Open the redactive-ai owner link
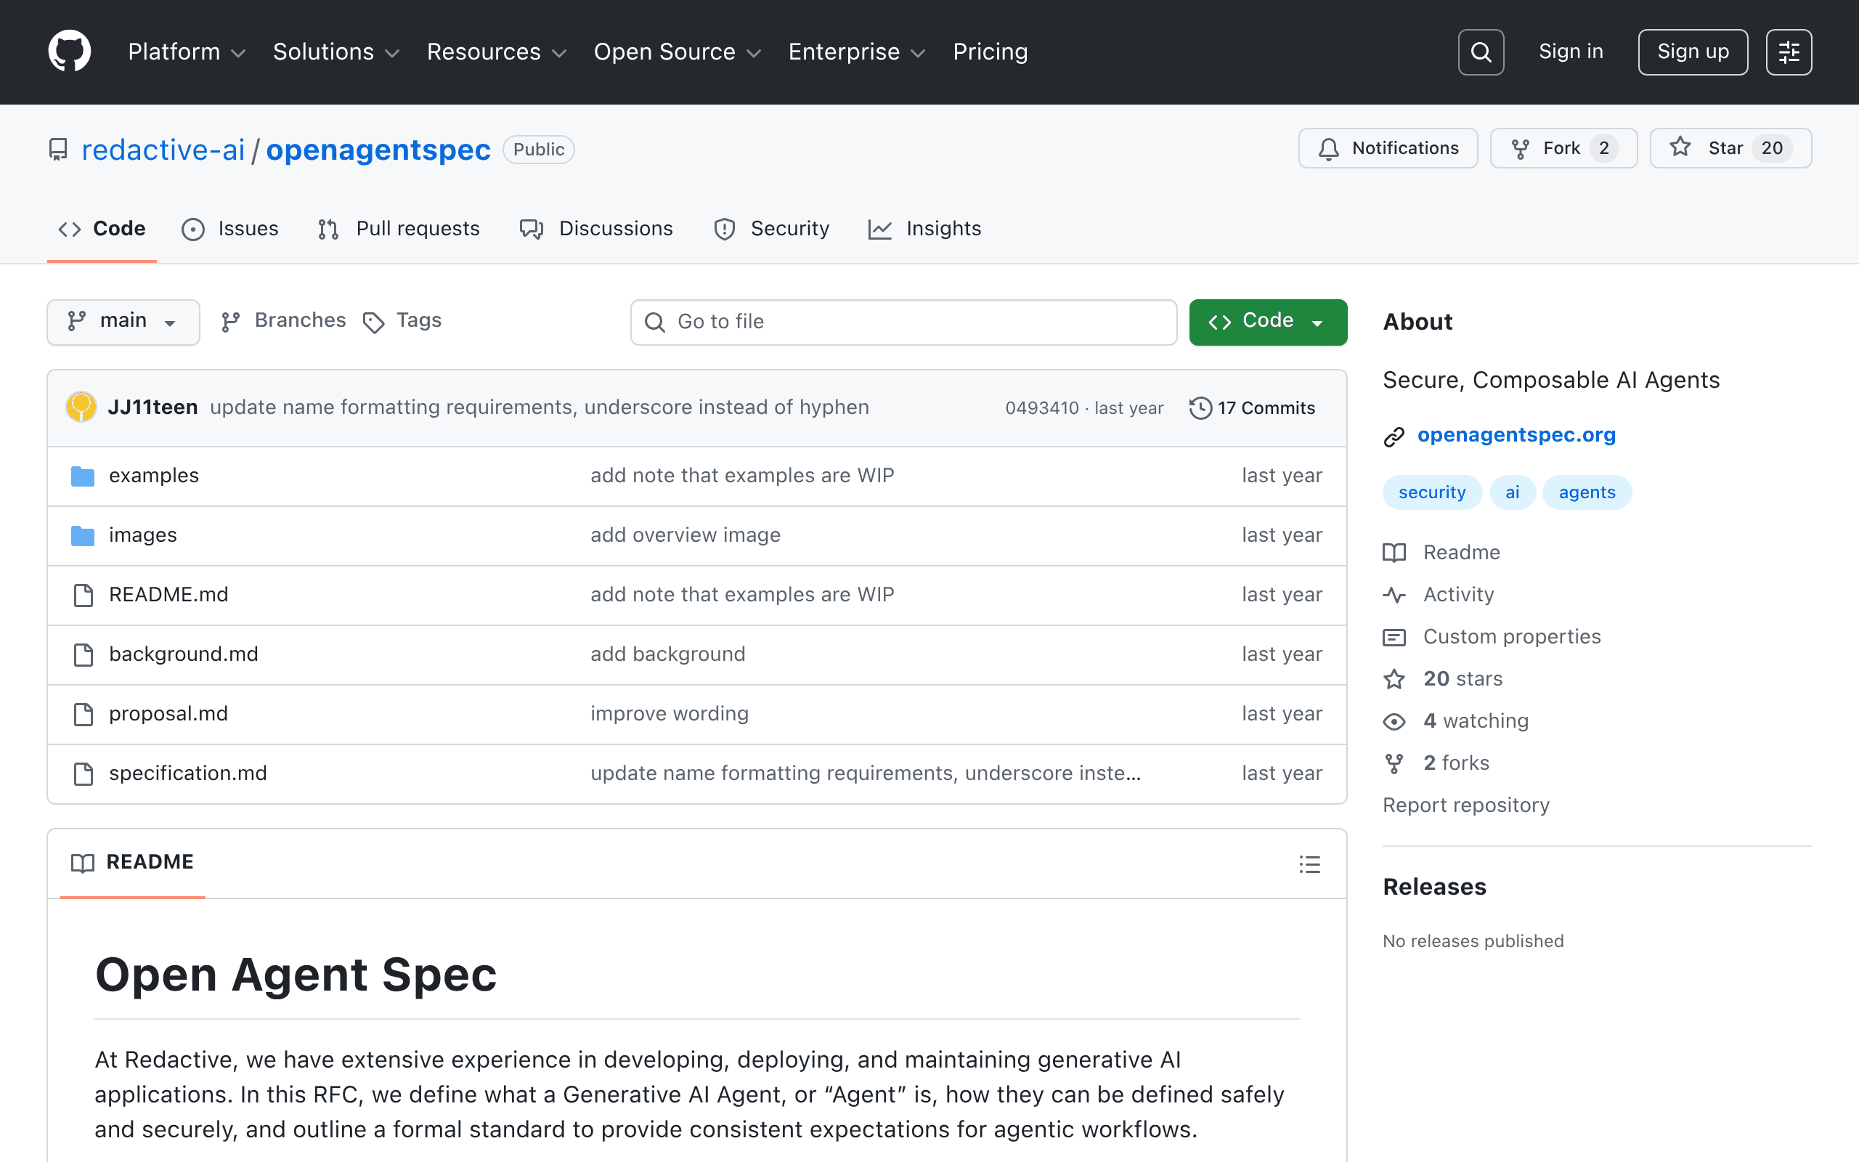1859x1162 pixels. coord(163,150)
